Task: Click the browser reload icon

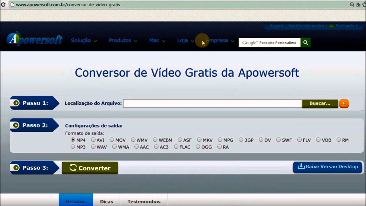Action: coord(3,5)
